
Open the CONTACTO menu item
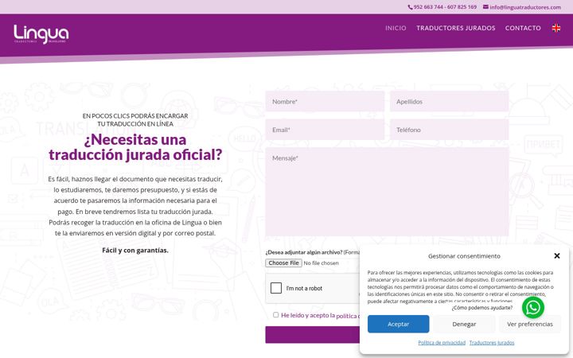(523, 28)
